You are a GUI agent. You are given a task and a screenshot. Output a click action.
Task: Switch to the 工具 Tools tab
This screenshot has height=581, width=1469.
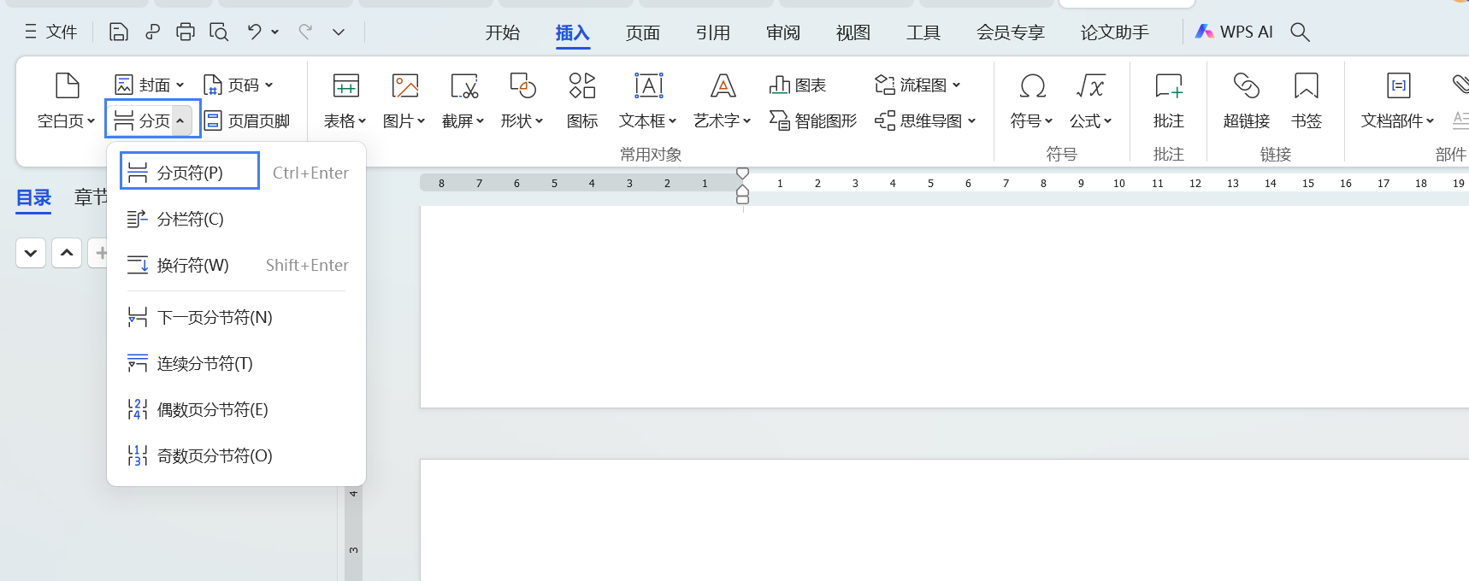coord(923,32)
